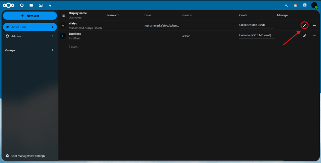Image resolution: width=321 pixels, height=163 pixels.
Task: Click the afatyo quota usage bar
Action: click(256, 28)
